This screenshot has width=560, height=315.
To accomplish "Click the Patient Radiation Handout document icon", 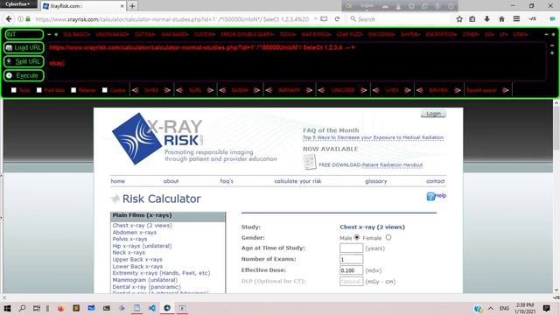I will pos(310,162).
